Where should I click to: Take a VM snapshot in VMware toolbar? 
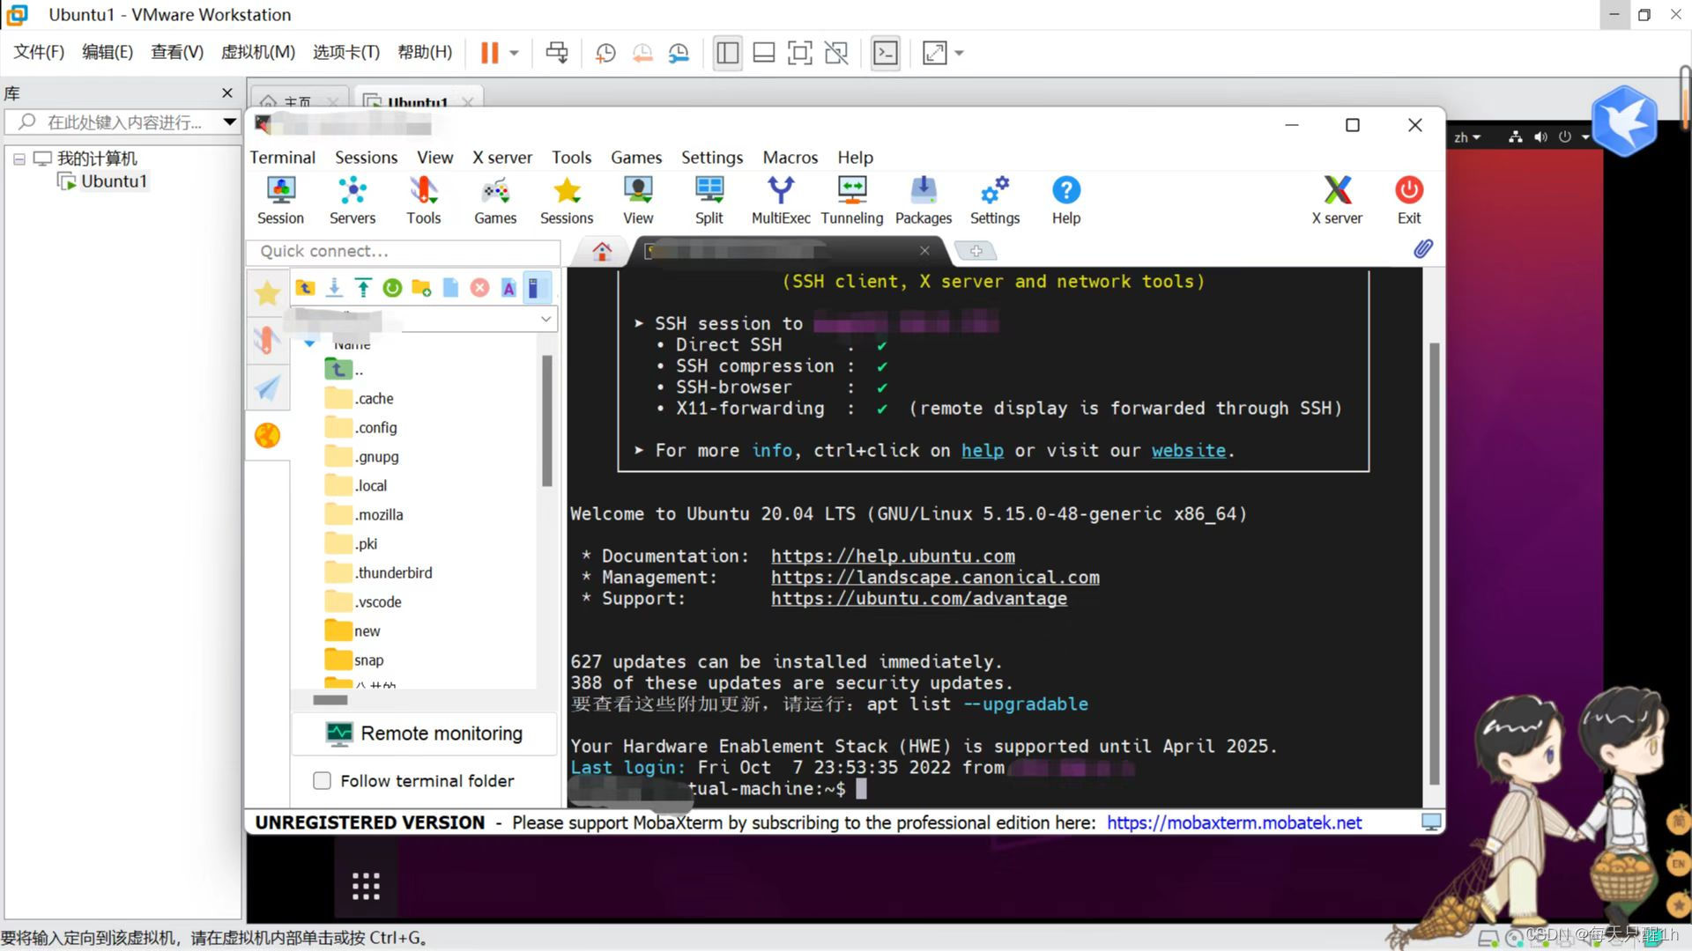point(605,53)
